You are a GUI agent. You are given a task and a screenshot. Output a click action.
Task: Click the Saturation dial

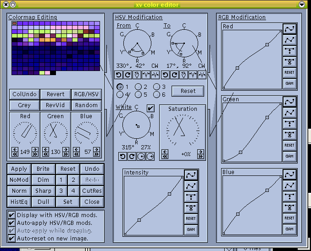[x=183, y=131]
